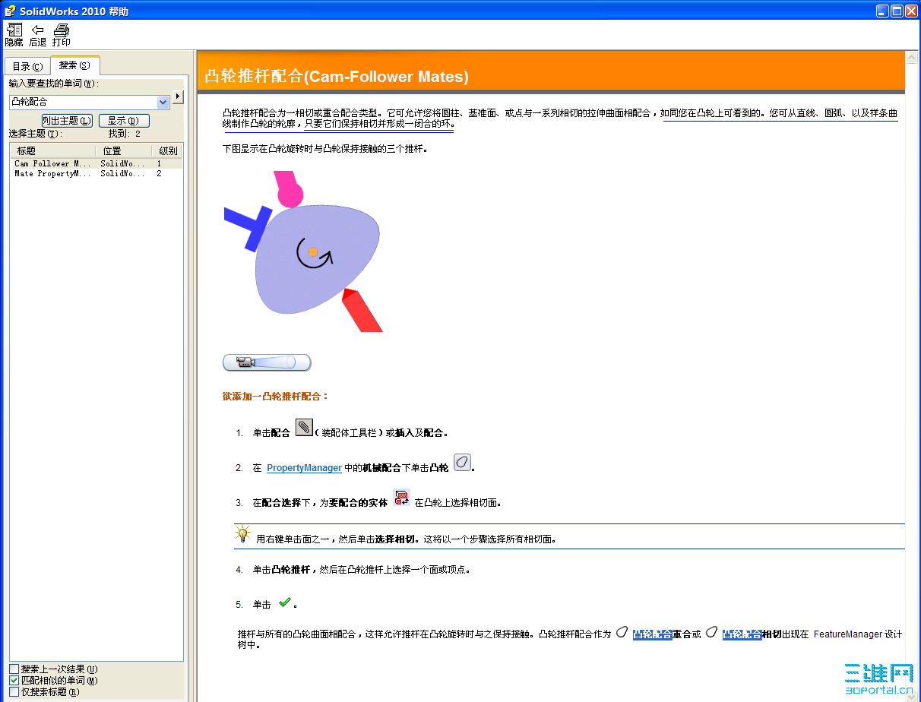
Task: Click the 要配合的实体 entities icon
Action: tap(401, 498)
